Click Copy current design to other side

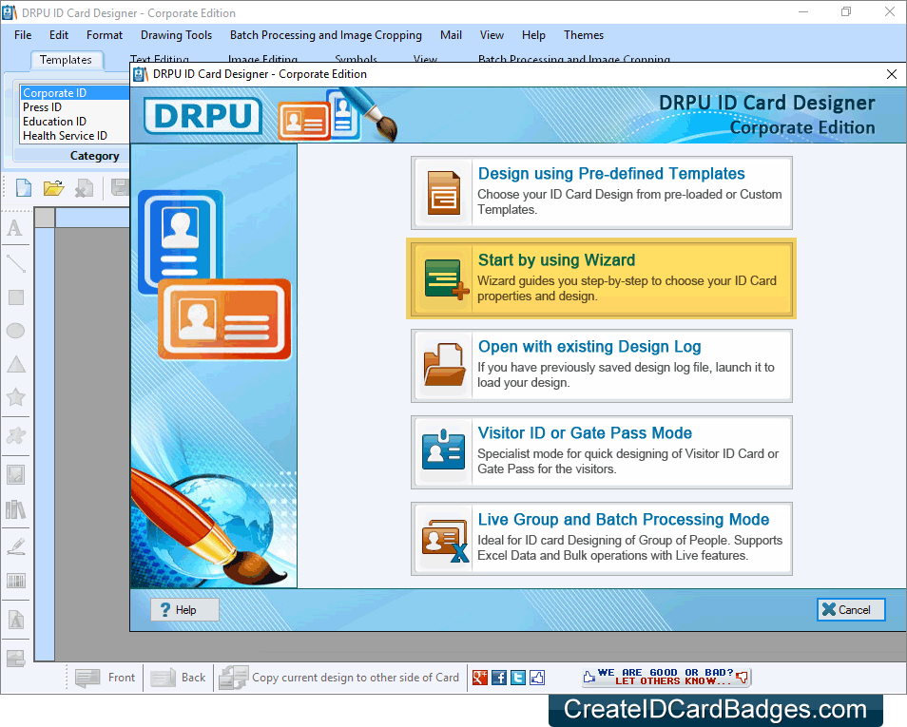[339, 678]
